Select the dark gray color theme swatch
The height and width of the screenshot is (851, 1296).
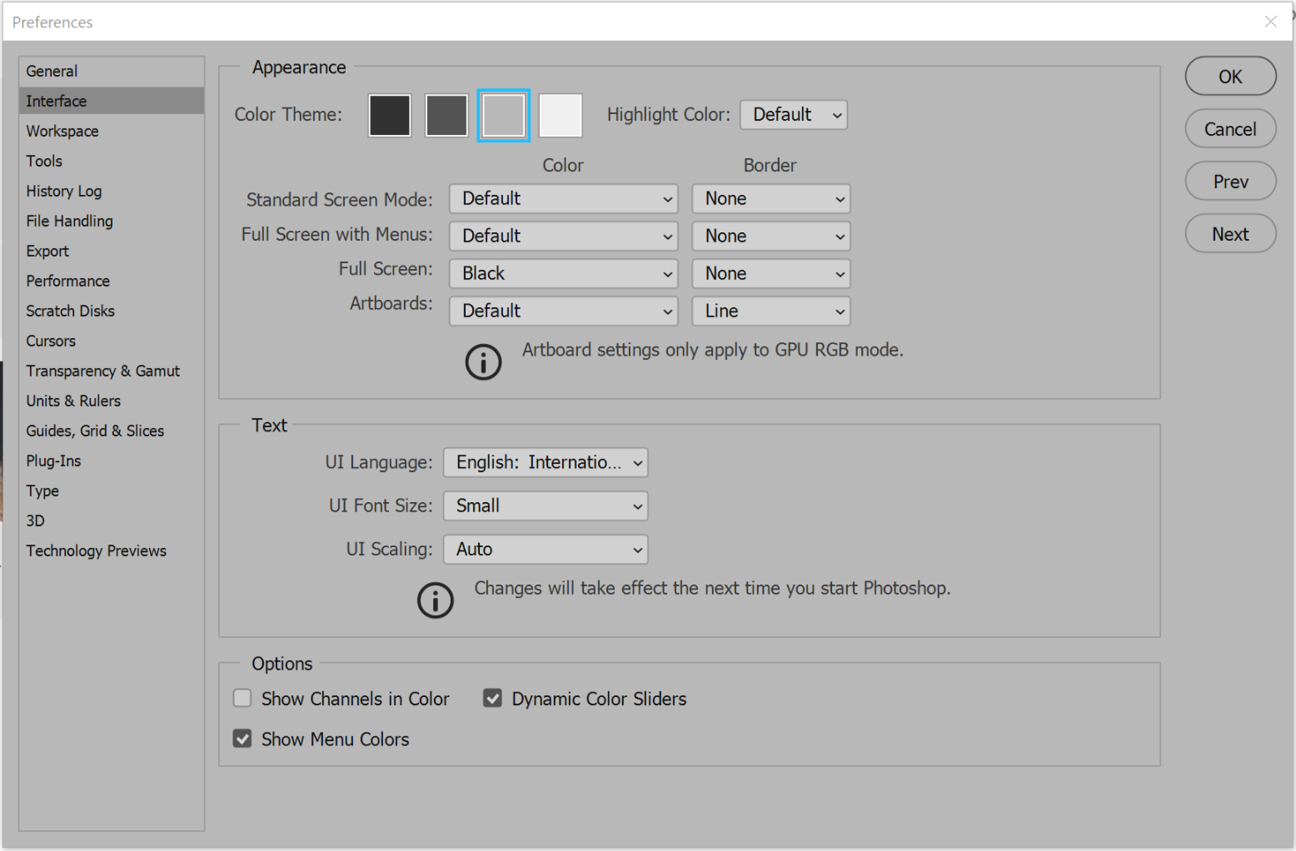click(446, 115)
